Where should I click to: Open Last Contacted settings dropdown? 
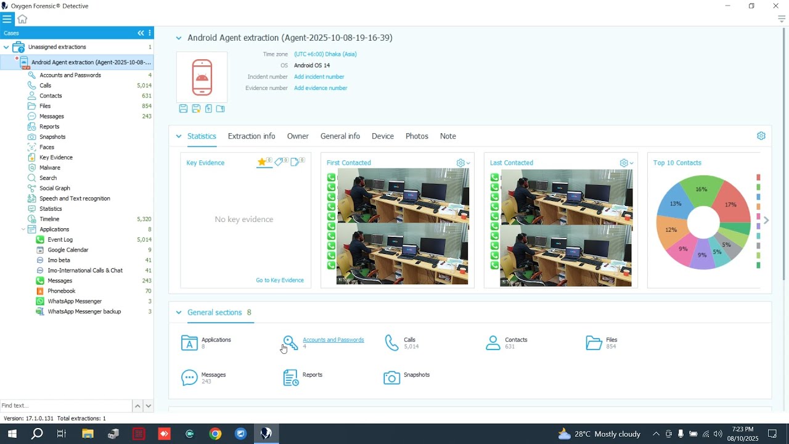(x=626, y=163)
